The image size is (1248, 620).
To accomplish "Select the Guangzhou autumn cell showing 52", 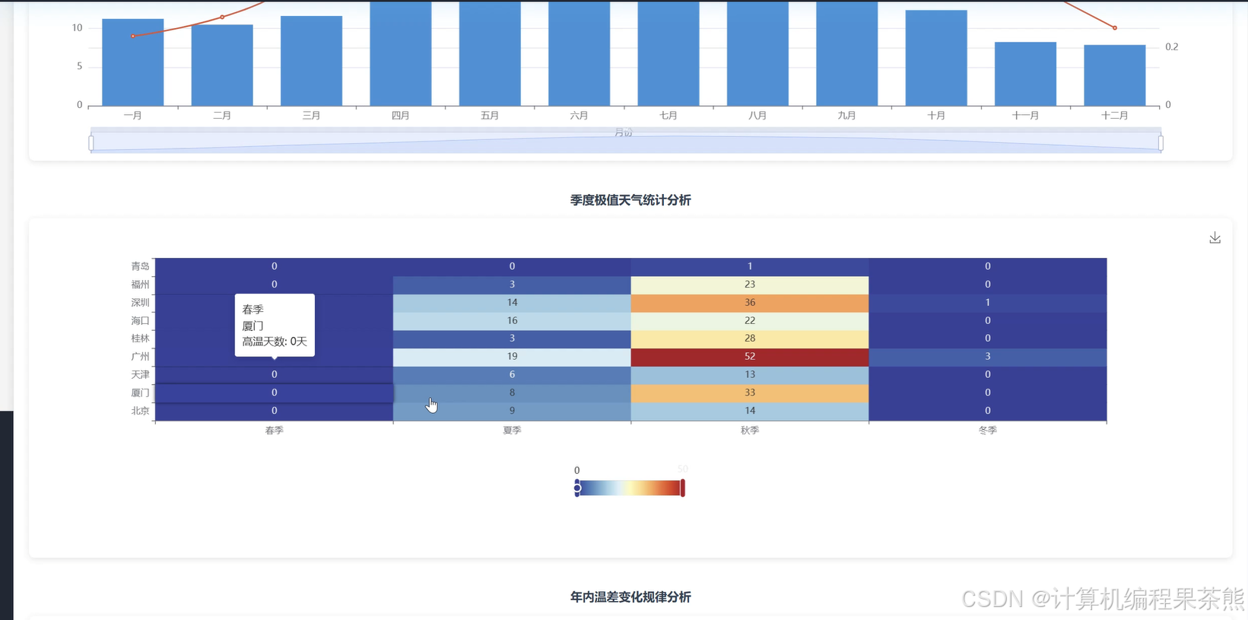I will [750, 356].
